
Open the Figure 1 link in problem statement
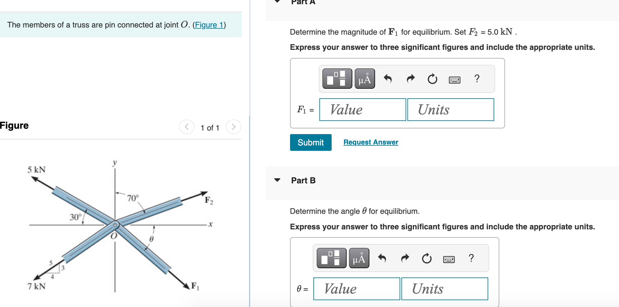pyautogui.click(x=209, y=25)
